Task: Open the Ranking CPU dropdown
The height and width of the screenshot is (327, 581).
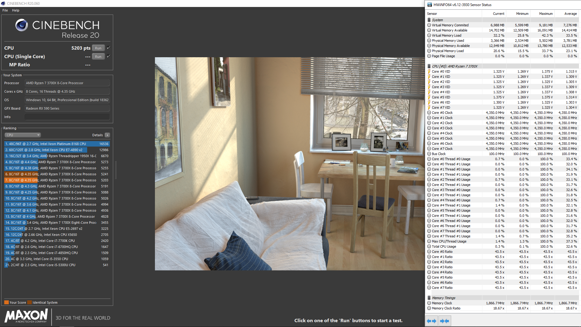Action: (23, 135)
